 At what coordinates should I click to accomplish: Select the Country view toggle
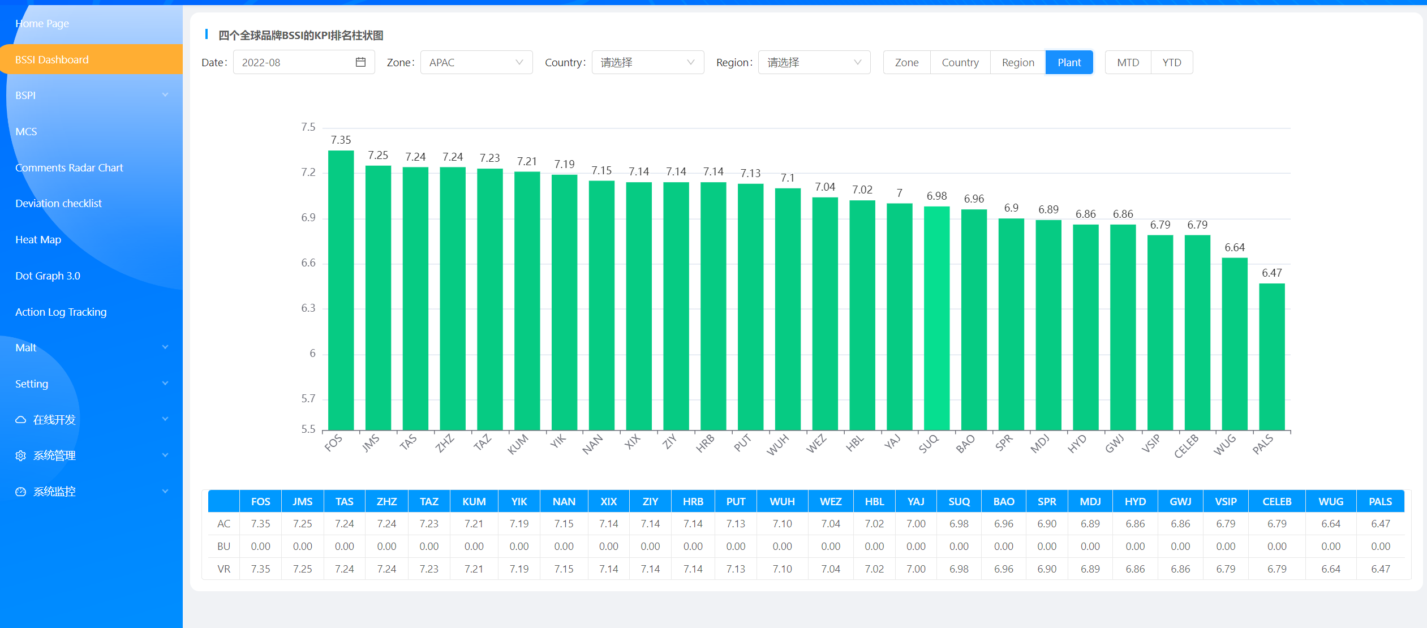tap(960, 62)
